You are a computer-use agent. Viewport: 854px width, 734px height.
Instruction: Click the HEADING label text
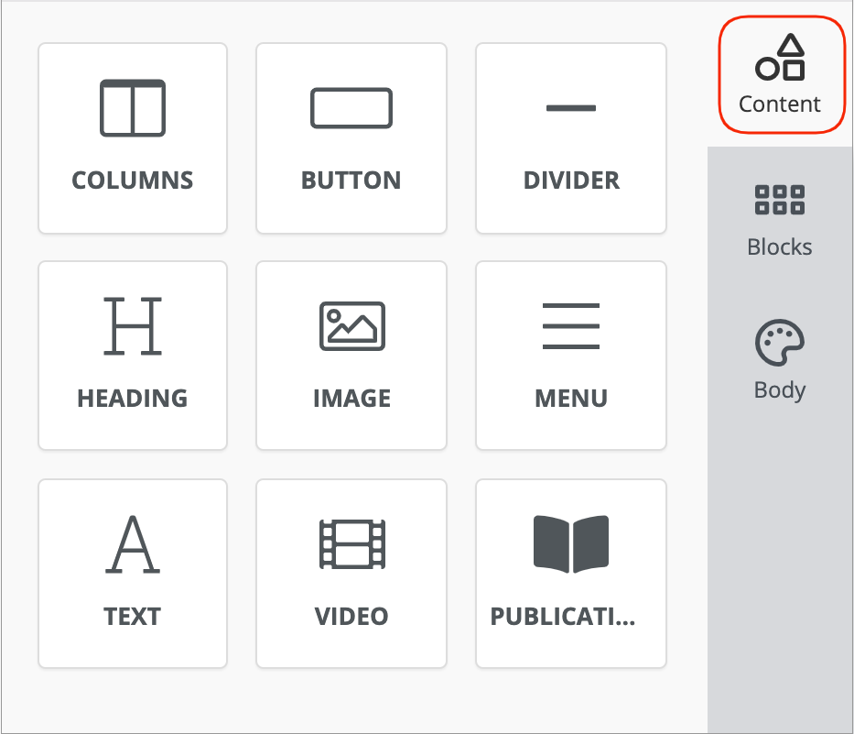tap(133, 399)
